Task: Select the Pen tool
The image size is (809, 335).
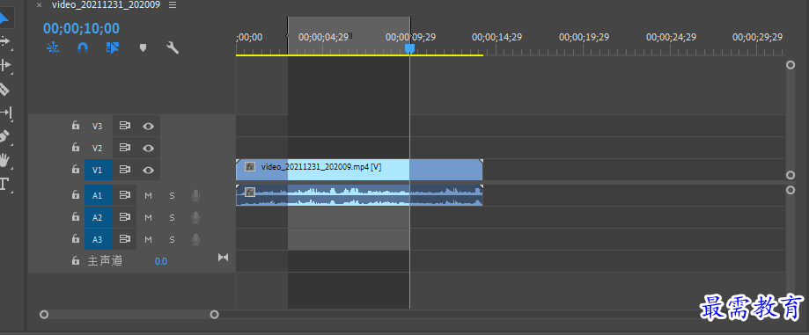Action: (x=4, y=136)
